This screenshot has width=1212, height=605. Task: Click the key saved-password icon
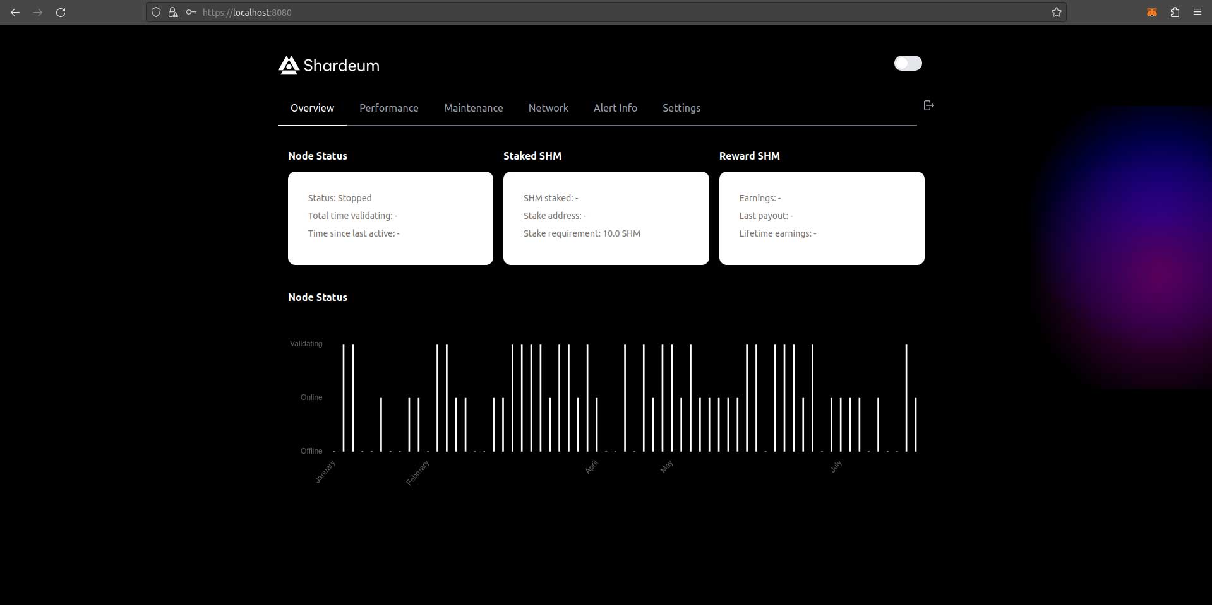coord(191,12)
